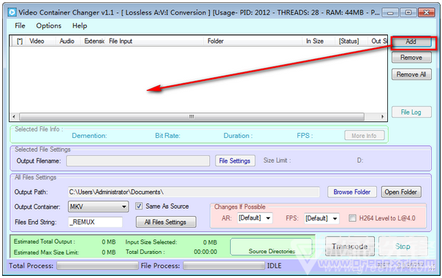Open the File Log
This screenshot has height=278, width=442.
pyautogui.click(x=411, y=112)
